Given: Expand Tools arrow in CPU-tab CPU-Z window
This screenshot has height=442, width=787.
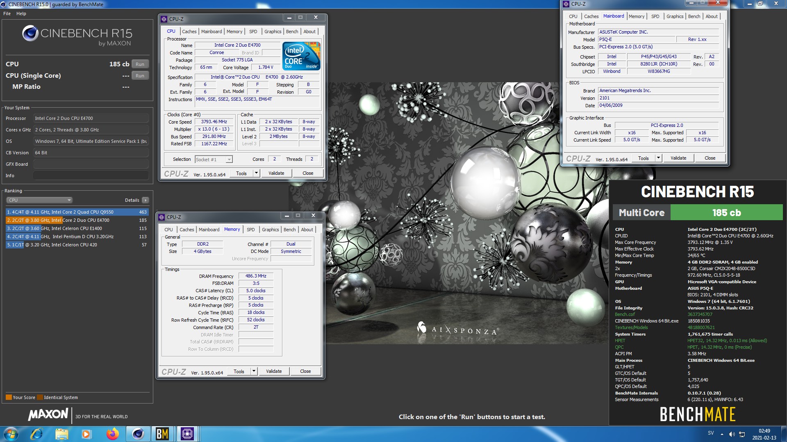Looking at the screenshot, I should pos(256,174).
